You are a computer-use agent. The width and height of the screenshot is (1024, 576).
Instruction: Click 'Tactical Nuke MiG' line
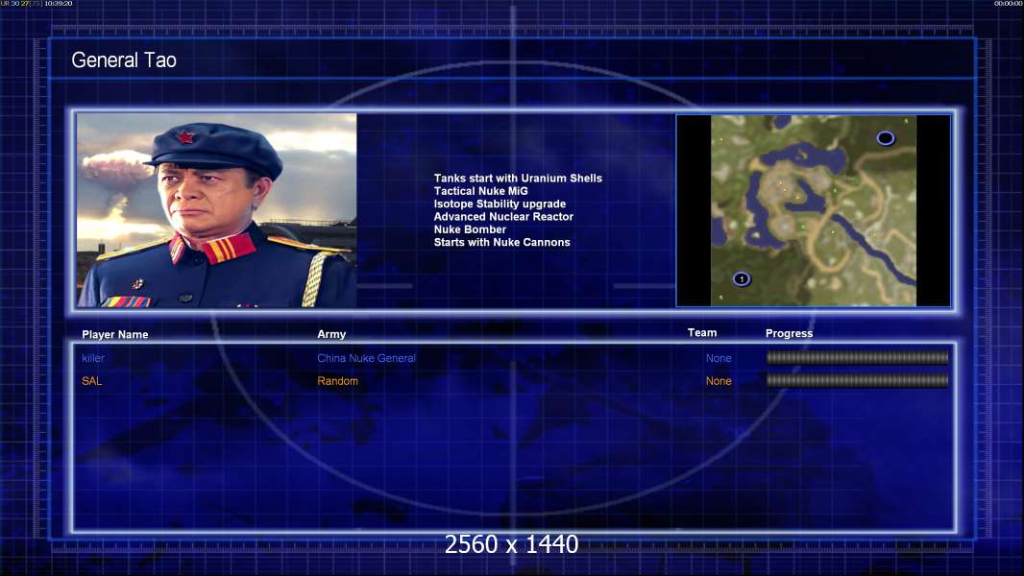click(x=480, y=191)
